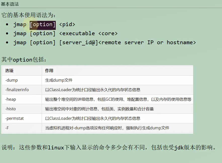The width and height of the screenshot is (222, 163).
Task: Select the "-F" option cell
Action: point(7,128)
